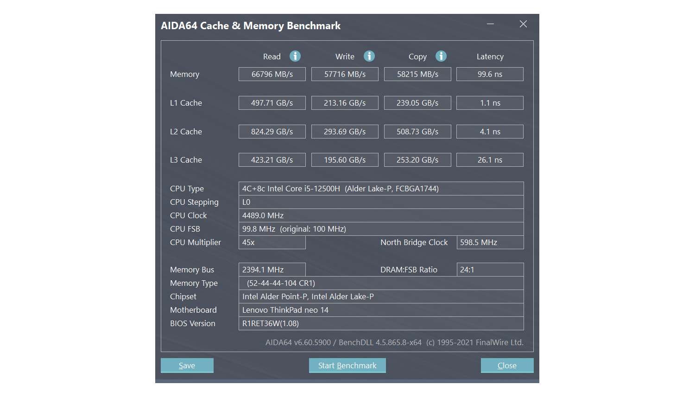Click the L1 Cache row label
The height and width of the screenshot is (397, 695).
click(186, 103)
